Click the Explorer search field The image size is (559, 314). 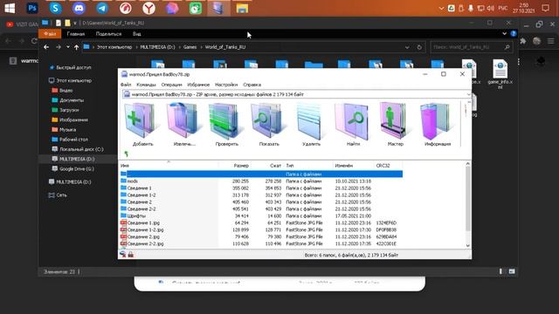coord(472,47)
